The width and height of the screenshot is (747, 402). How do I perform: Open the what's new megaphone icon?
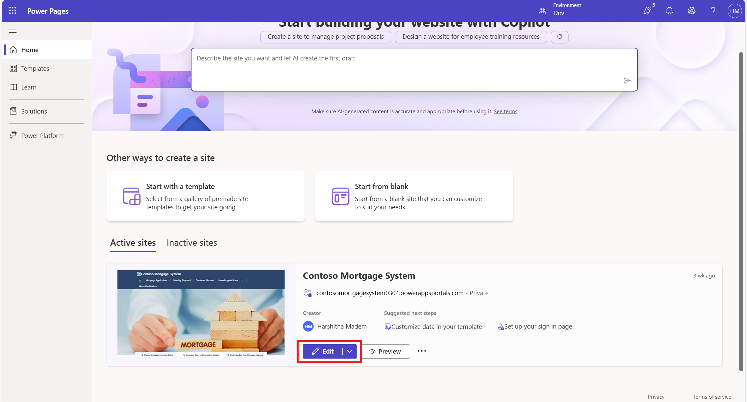click(647, 11)
